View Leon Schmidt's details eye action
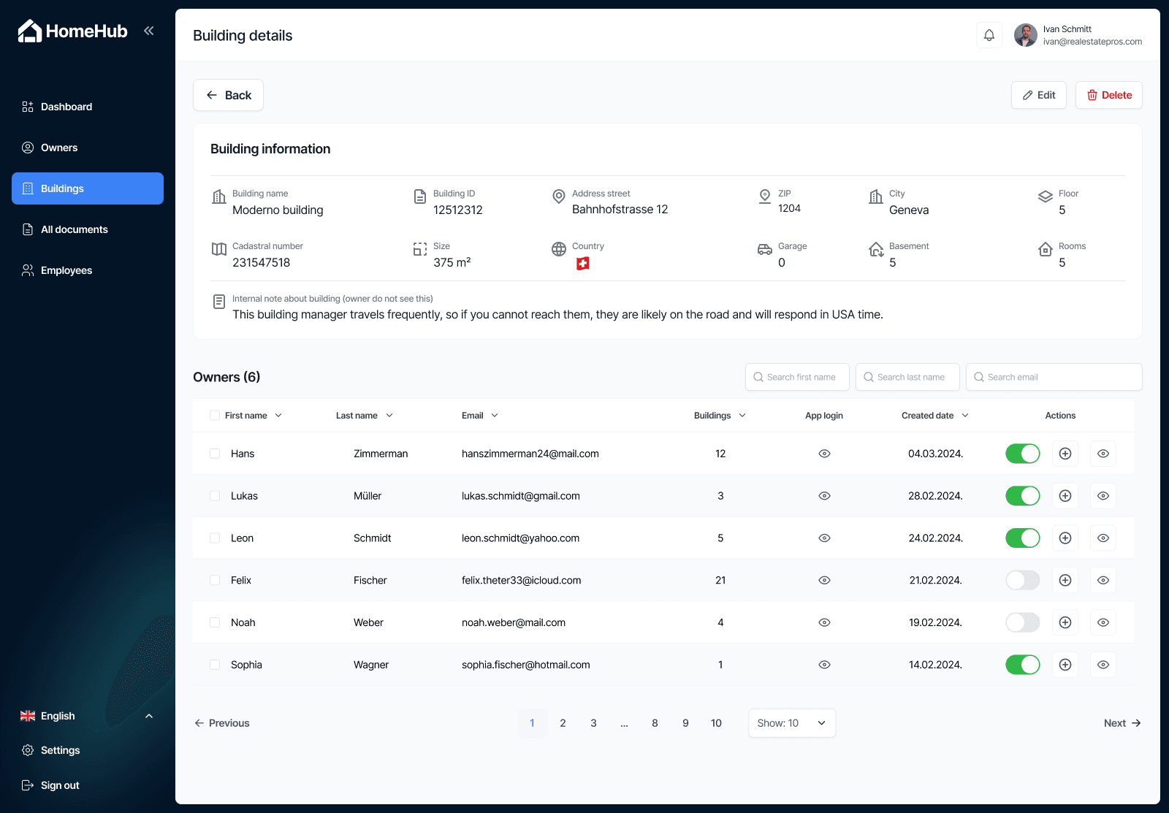The width and height of the screenshot is (1169, 813). [1103, 538]
